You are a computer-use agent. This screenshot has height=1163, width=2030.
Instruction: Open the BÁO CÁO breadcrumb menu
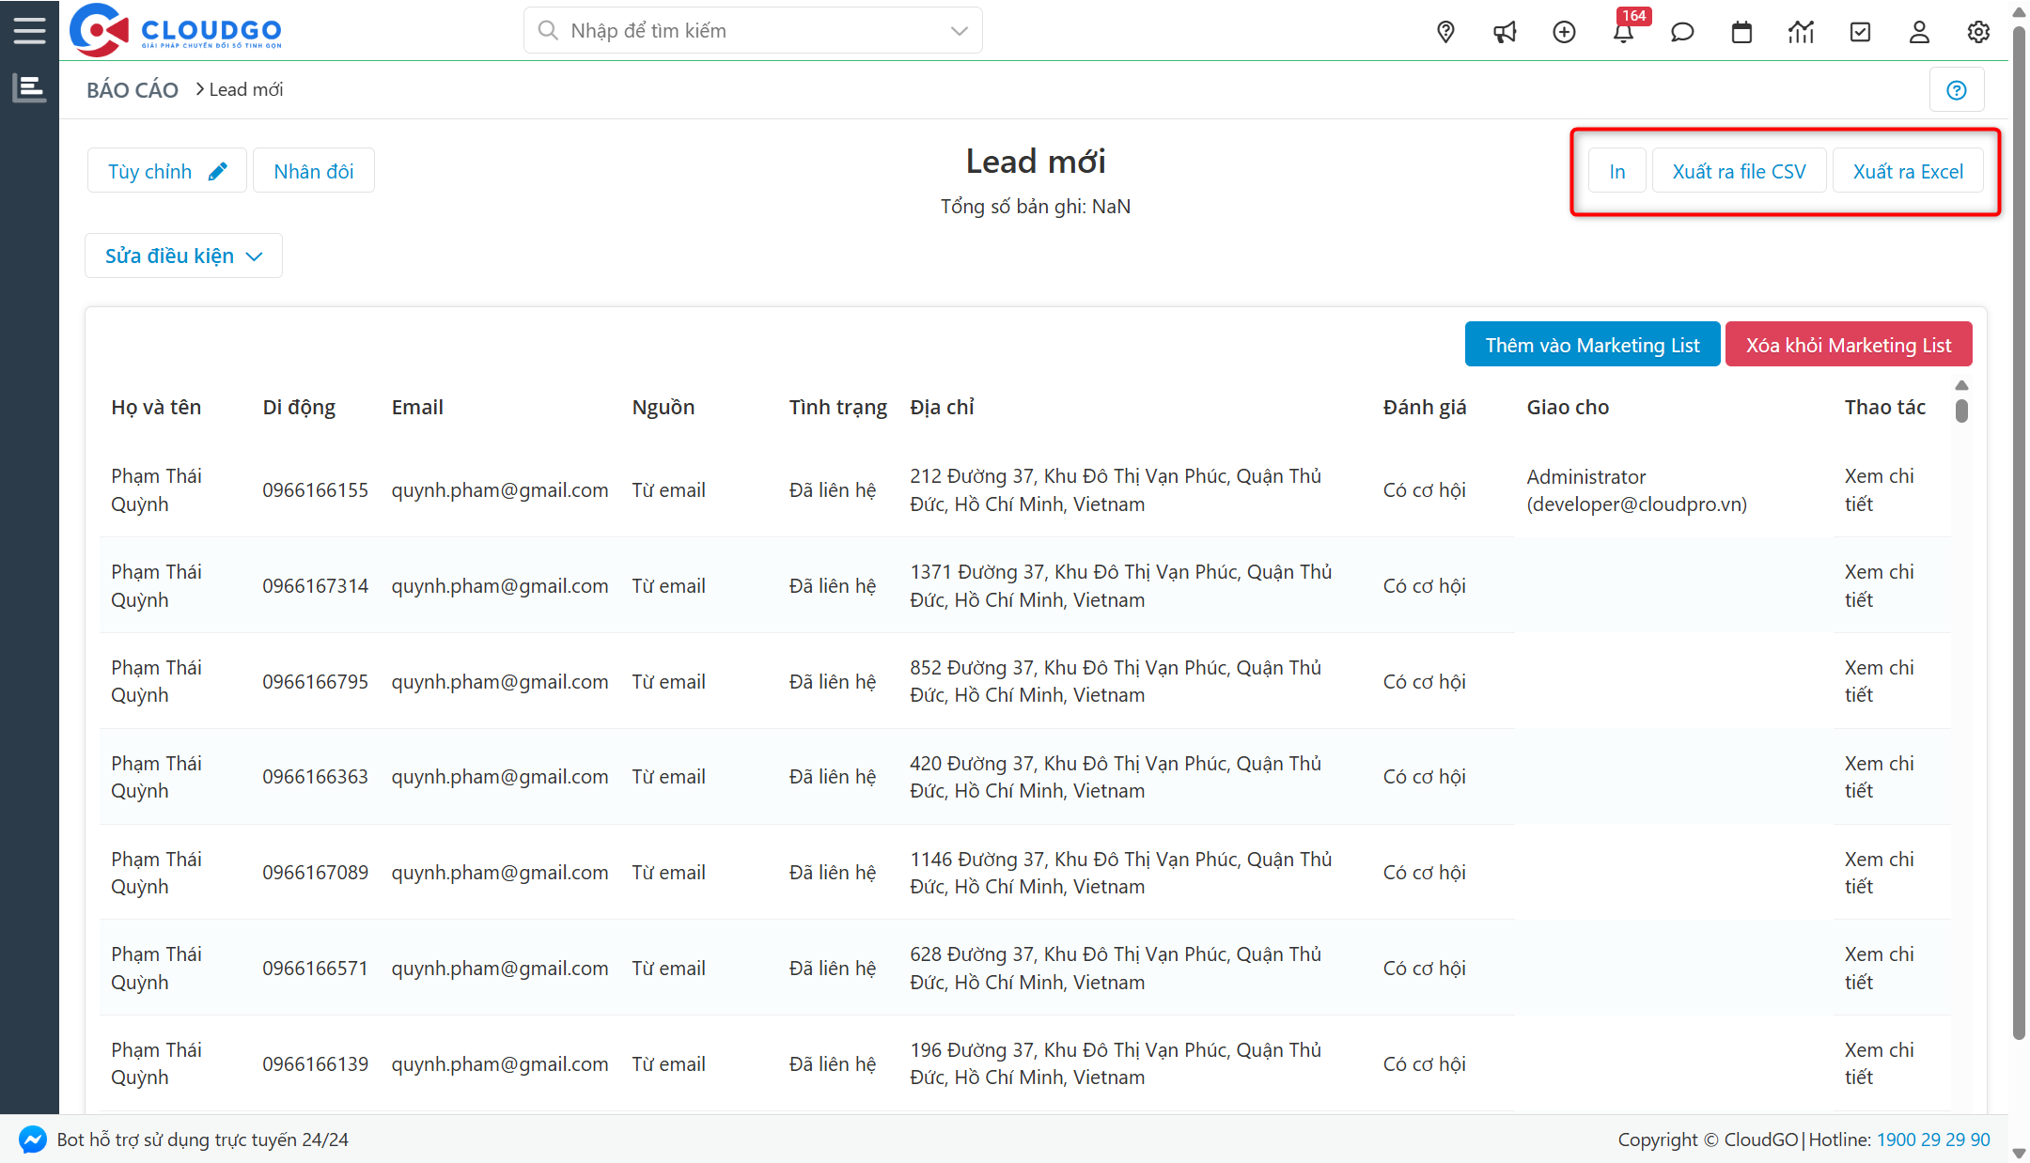coord(132,89)
